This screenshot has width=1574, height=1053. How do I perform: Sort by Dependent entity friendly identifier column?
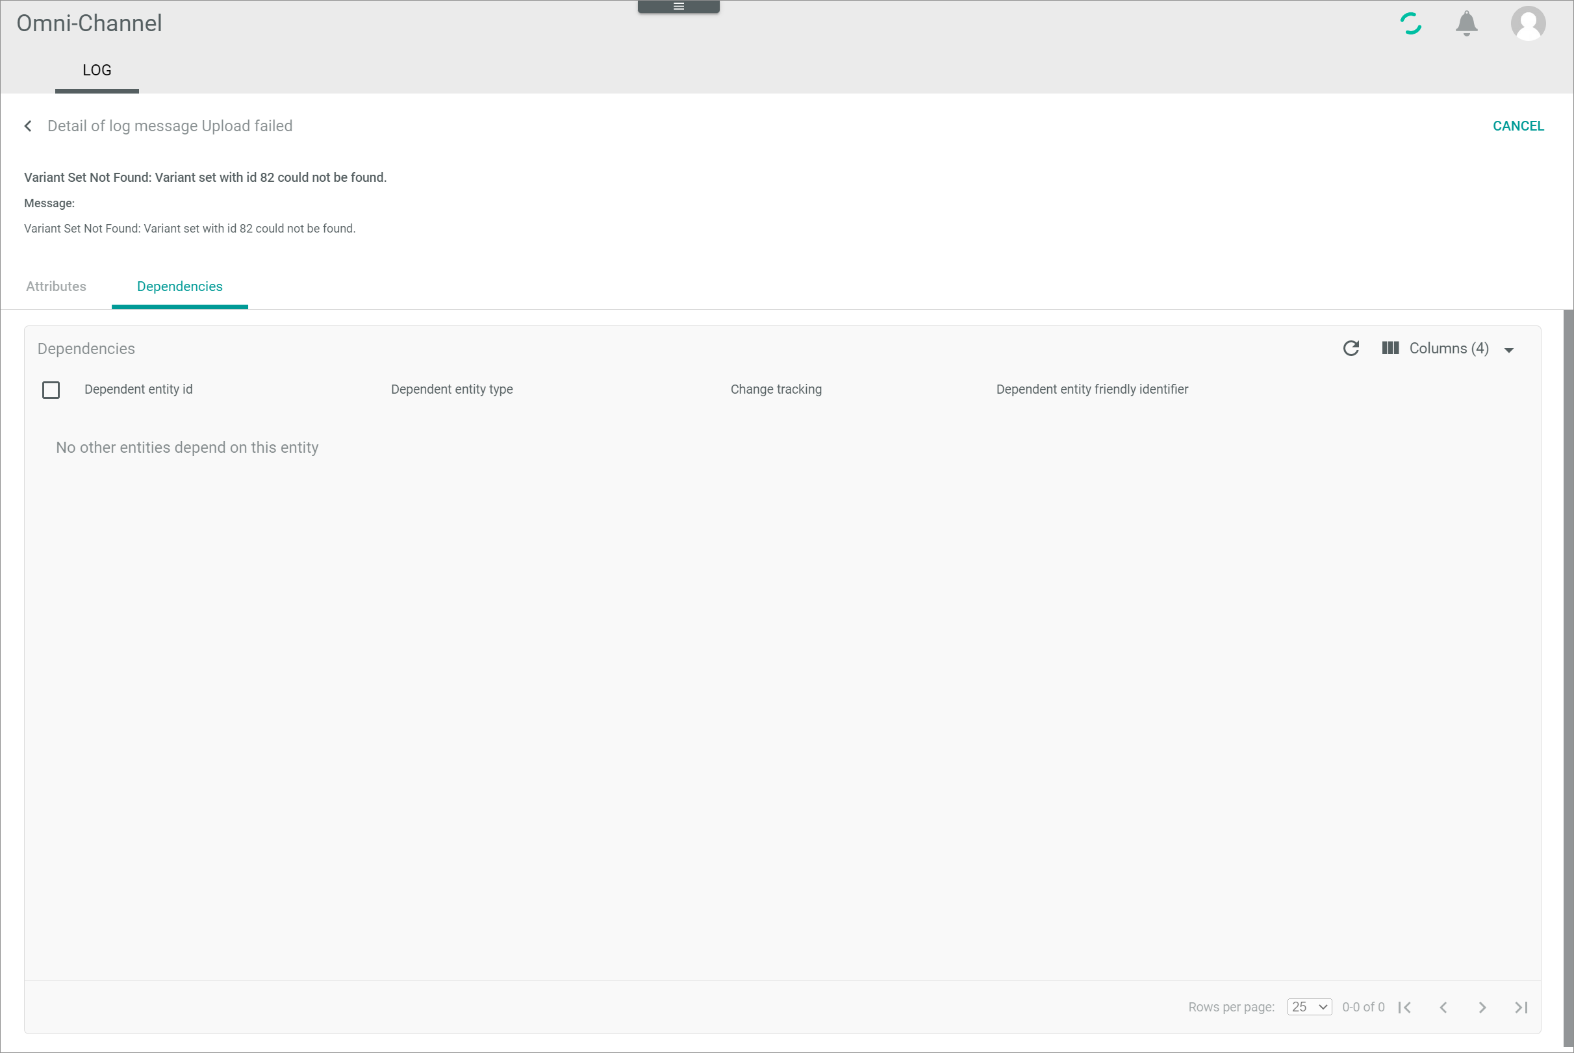coord(1093,390)
